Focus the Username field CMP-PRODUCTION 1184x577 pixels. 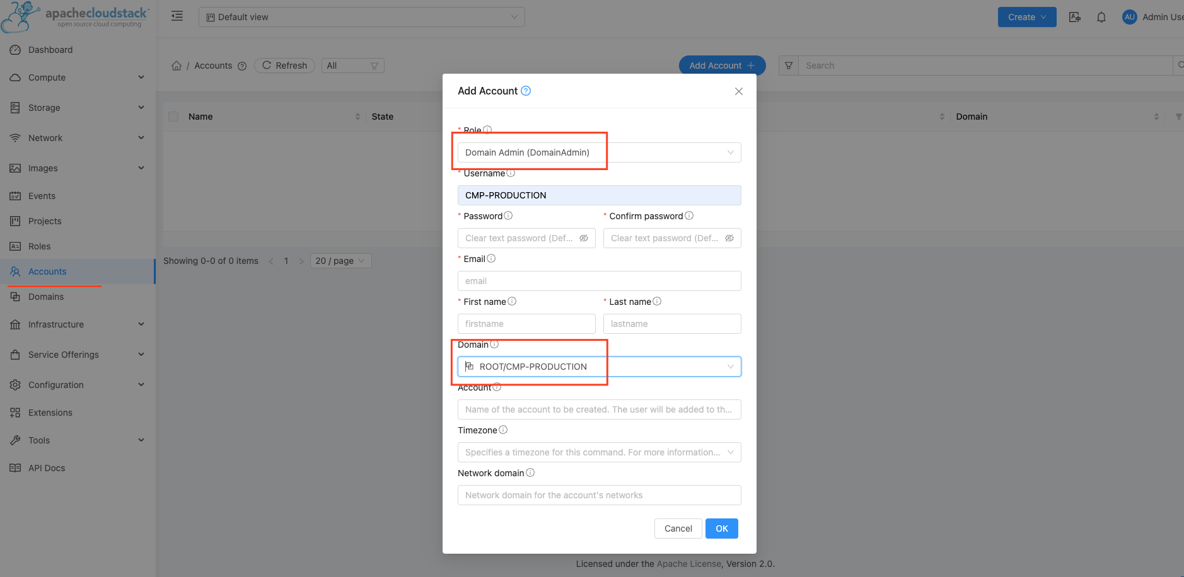point(599,195)
